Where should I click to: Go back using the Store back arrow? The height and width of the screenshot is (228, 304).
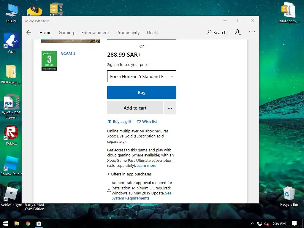[x=29, y=32]
